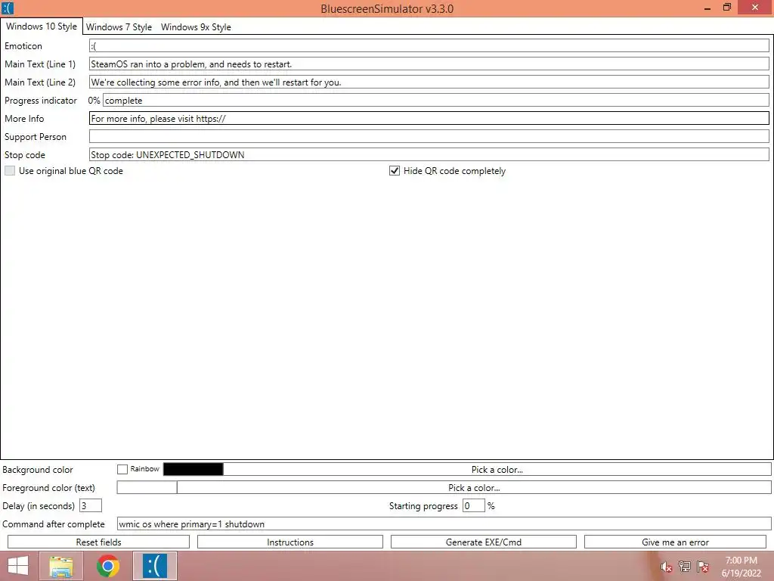Click the Stop code text field

click(429, 154)
